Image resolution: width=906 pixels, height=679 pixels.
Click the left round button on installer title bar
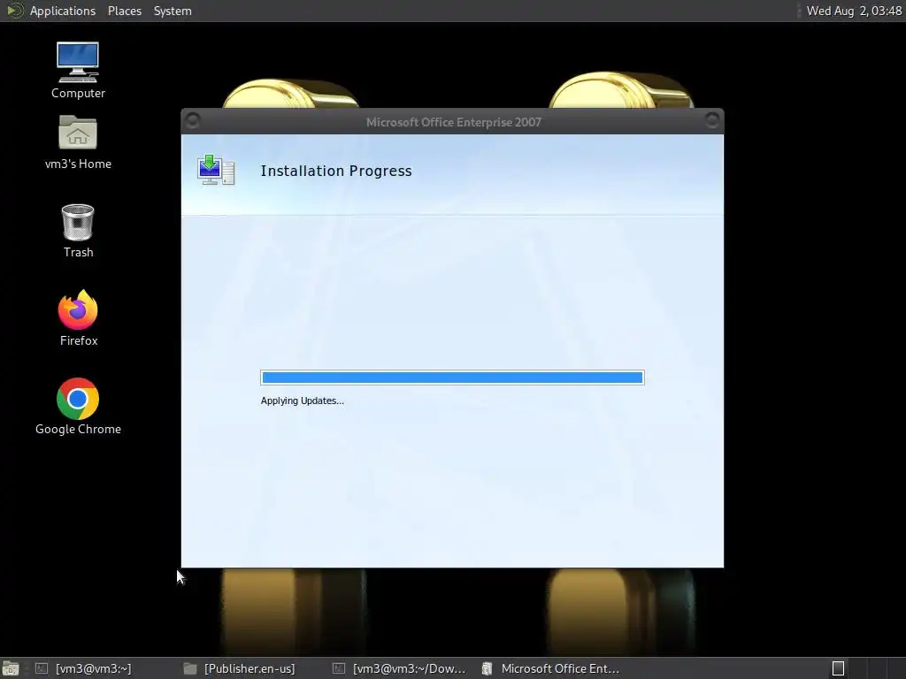[193, 120]
